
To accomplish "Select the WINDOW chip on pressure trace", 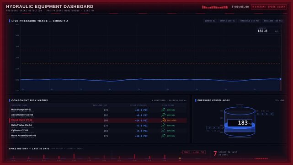I will (210, 21).
